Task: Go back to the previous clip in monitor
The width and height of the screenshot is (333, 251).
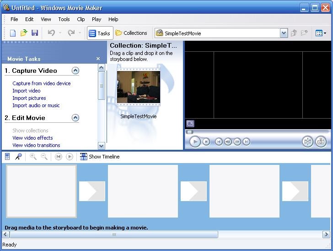Action: pos(219,142)
